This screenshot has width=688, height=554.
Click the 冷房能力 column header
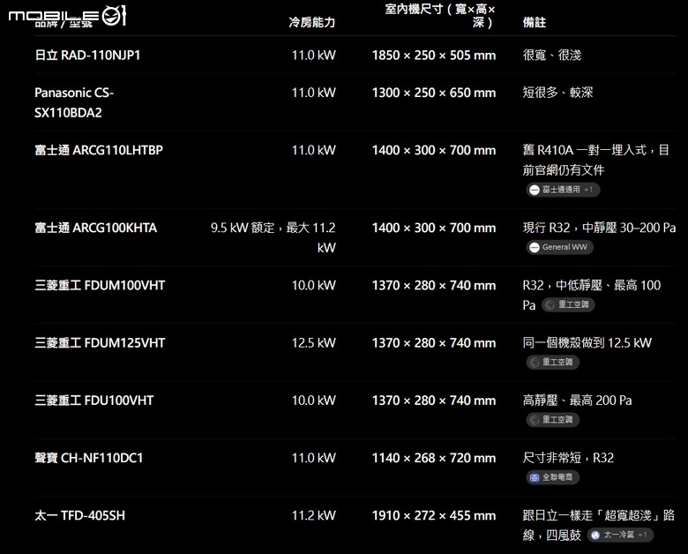tap(312, 22)
